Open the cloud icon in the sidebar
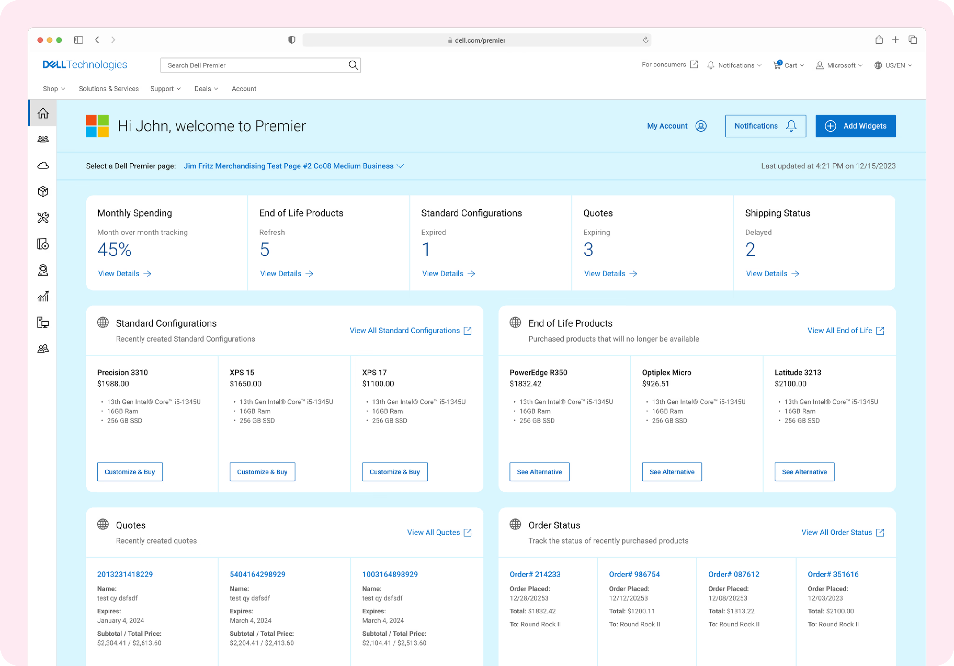This screenshot has height=666, width=954. pyautogui.click(x=43, y=165)
